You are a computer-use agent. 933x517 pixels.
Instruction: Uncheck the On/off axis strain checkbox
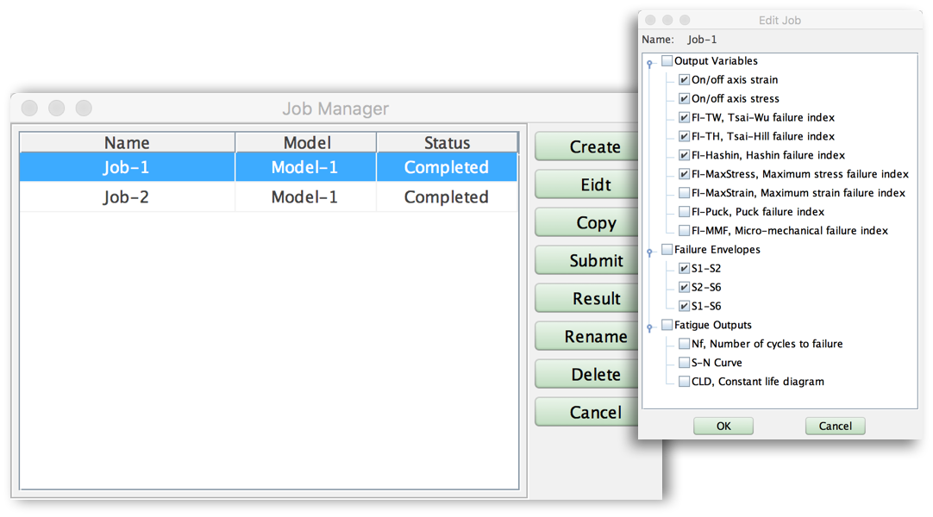point(684,80)
